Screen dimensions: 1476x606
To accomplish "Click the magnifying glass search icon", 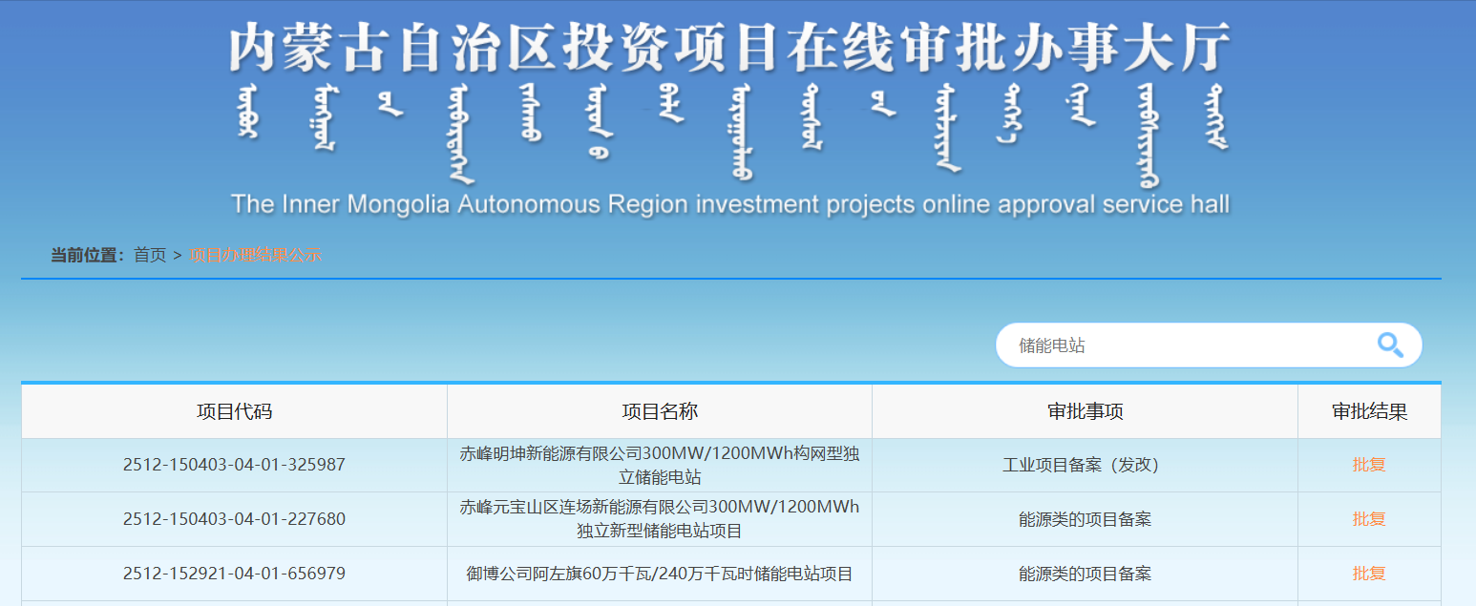I will tap(1390, 345).
